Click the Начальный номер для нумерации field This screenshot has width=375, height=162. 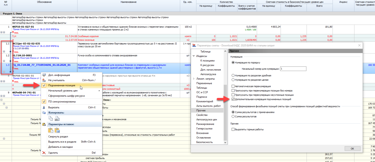pyautogui.click(x=293, y=69)
